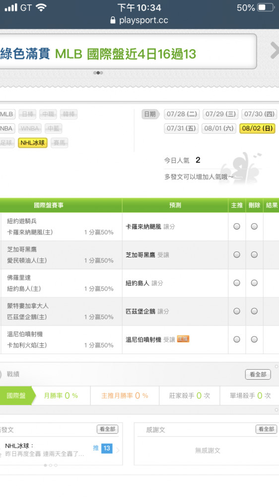Select first post pagination dot
Screen dimensions: 279x497
45,465
